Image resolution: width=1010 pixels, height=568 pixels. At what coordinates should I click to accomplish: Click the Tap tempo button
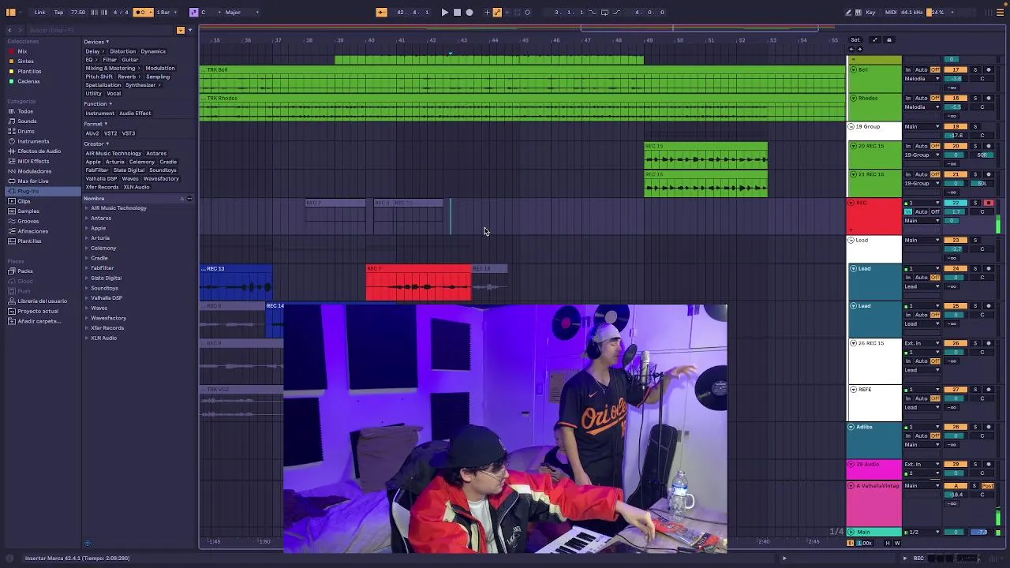58,12
